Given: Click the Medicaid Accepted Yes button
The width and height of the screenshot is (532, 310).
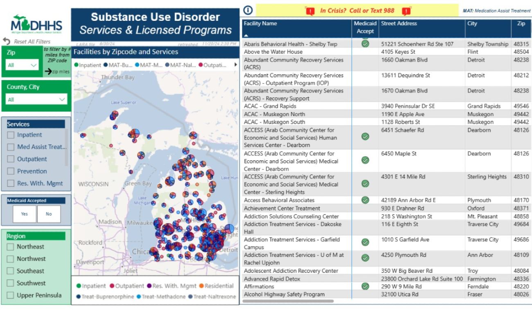Looking at the screenshot, I should point(25,214).
